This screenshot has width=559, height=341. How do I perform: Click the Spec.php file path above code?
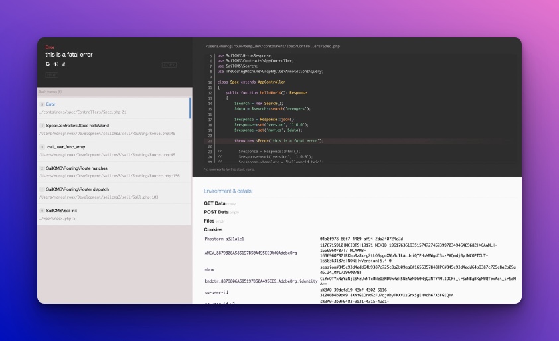tap(272, 46)
